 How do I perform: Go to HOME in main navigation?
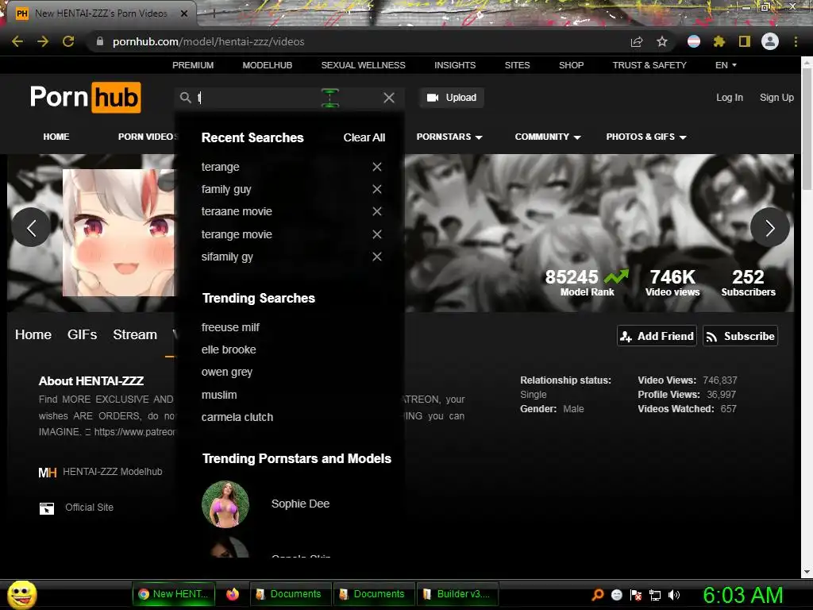click(x=56, y=137)
